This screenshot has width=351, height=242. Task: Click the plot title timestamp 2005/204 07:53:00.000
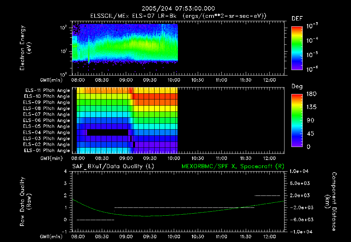point(178,9)
